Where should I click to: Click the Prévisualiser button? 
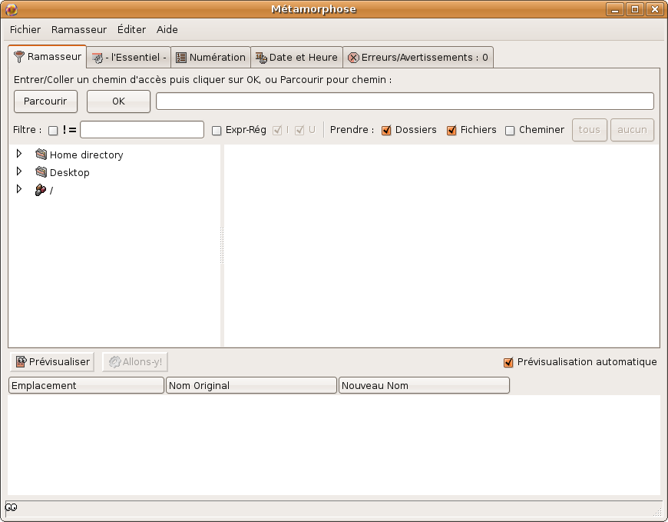tap(52, 361)
